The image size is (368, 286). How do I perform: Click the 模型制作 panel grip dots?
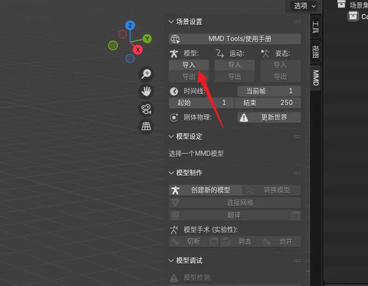tap(297, 173)
